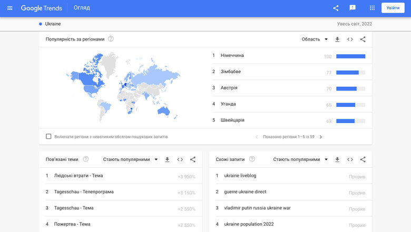Image resolution: width=411 pixels, height=232 pixels.
Task: Embed the regional popularity widget
Action: (x=350, y=39)
